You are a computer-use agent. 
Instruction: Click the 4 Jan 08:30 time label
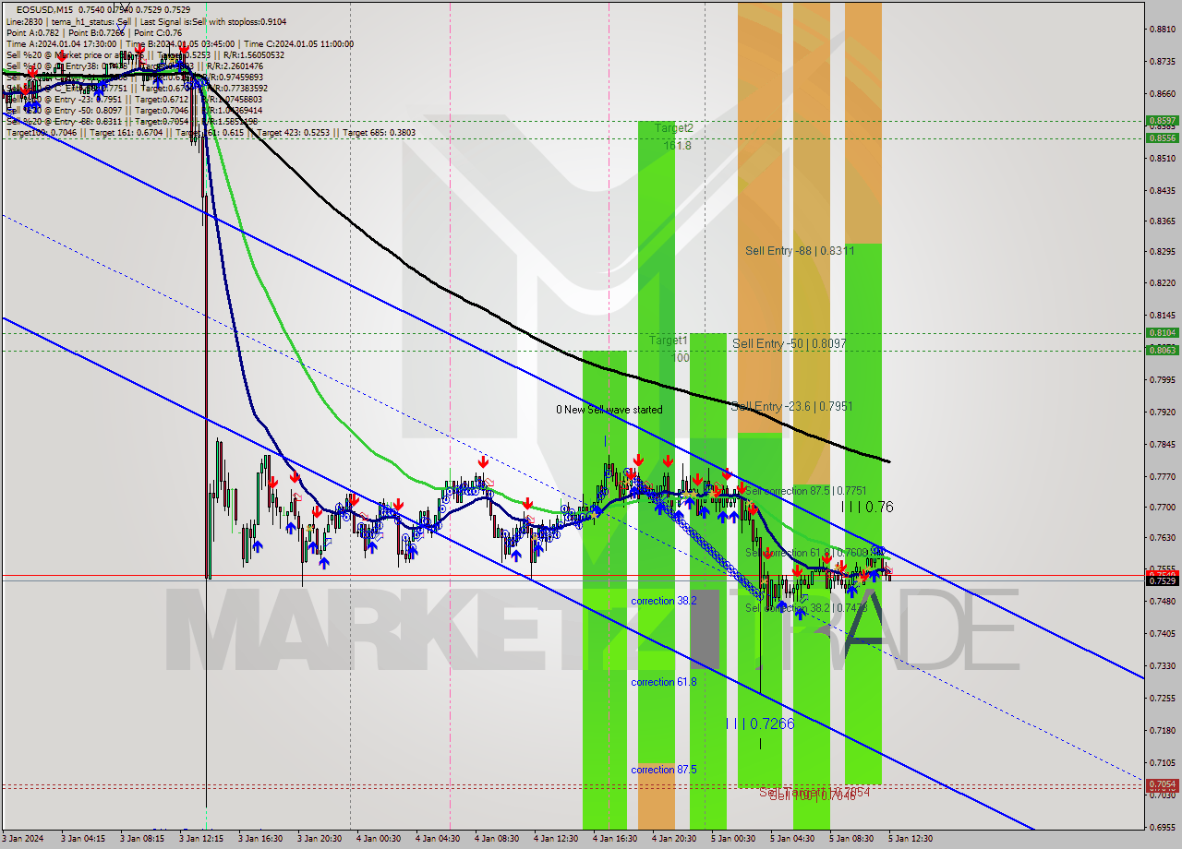point(497,839)
